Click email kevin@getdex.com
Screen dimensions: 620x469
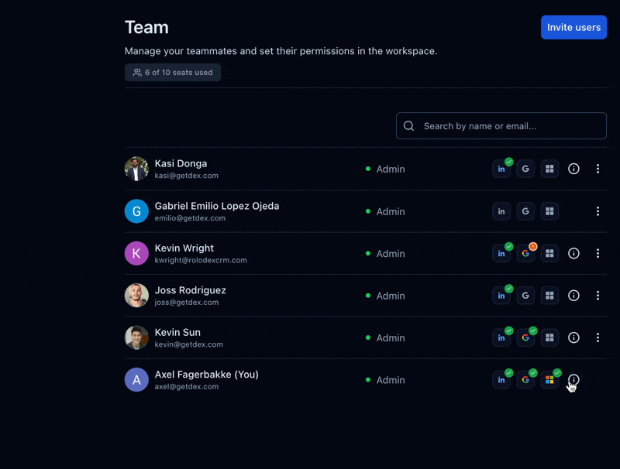(x=188, y=344)
